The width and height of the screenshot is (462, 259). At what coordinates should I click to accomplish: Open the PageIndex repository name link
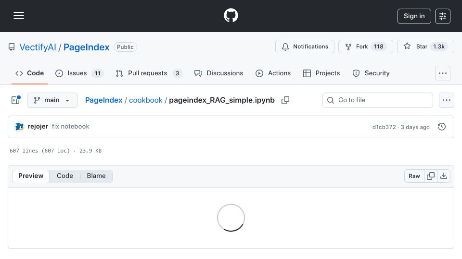[86, 47]
